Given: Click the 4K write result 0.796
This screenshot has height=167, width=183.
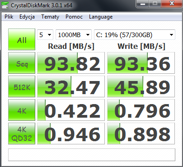Looking at the screenshot, I should click(x=141, y=110).
